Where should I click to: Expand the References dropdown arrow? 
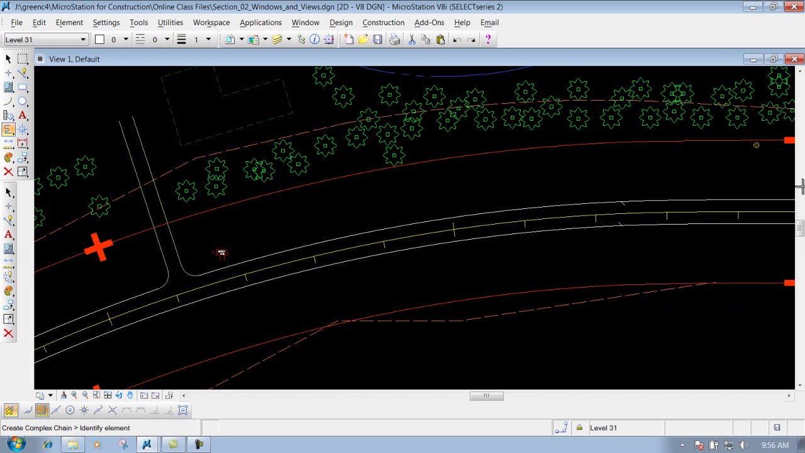click(x=265, y=40)
